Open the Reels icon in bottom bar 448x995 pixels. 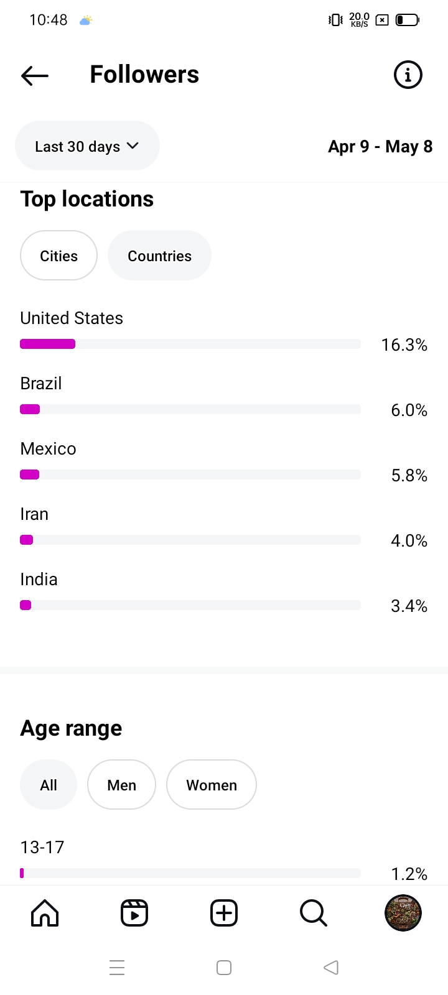(x=134, y=914)
